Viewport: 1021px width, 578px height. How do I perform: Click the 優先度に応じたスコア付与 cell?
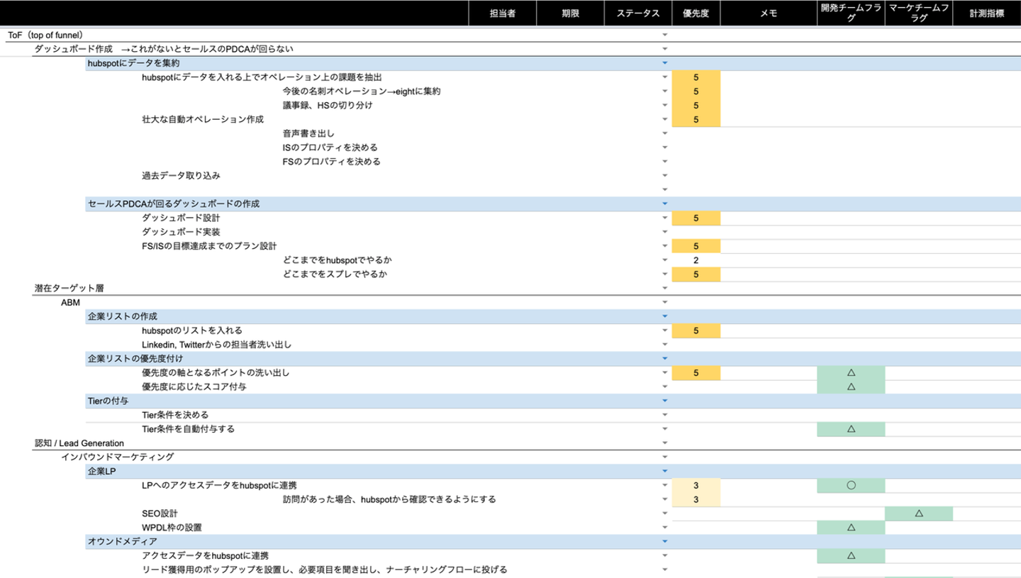tap(193, 387)
